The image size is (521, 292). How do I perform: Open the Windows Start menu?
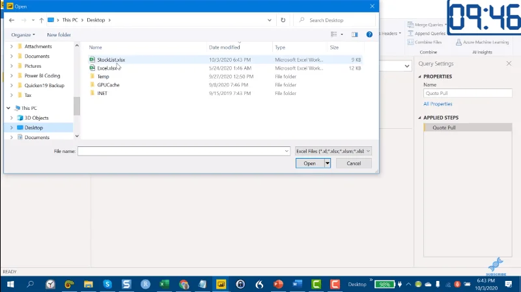(x=10, y=284)
